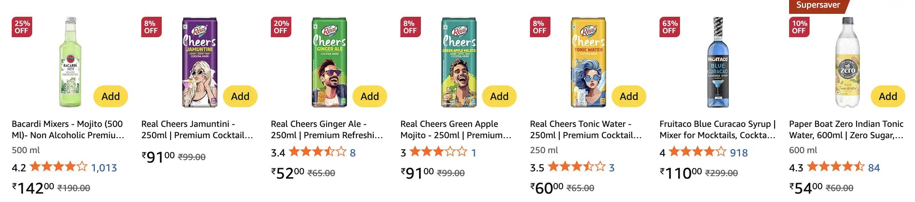The height and width of the screenshot is (202, 915).
Task: View 1,013 ratings for Bacardi Mojito
Action: [104, 168]
